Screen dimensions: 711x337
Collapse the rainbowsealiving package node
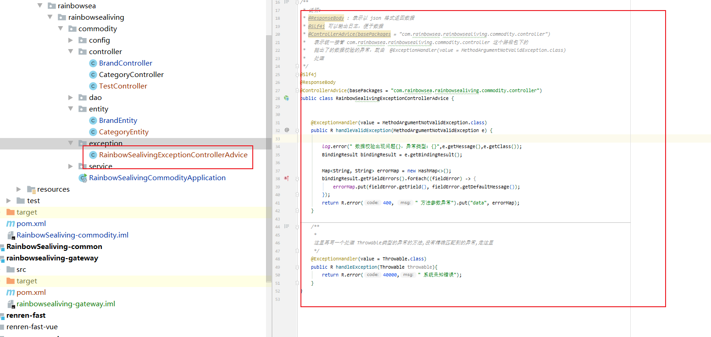(x=50, y=17)
